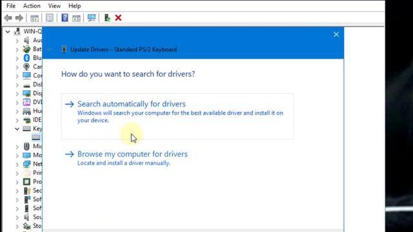Expand the Monitors category node
The image size is (413, 232).
pos(17,156)
